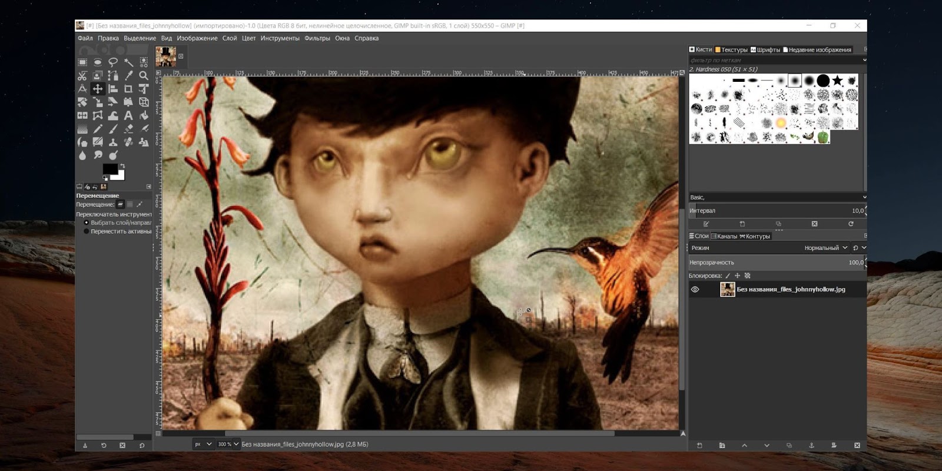
Task: Raise the layer with up arrow
Action: pyautogui.click(x=744, y=446)
